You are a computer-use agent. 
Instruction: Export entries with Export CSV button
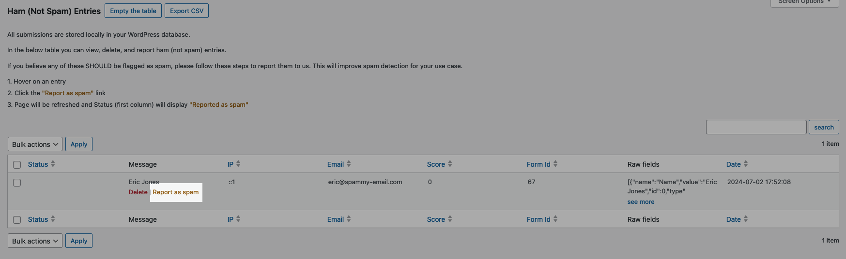(x=186, y=11)
